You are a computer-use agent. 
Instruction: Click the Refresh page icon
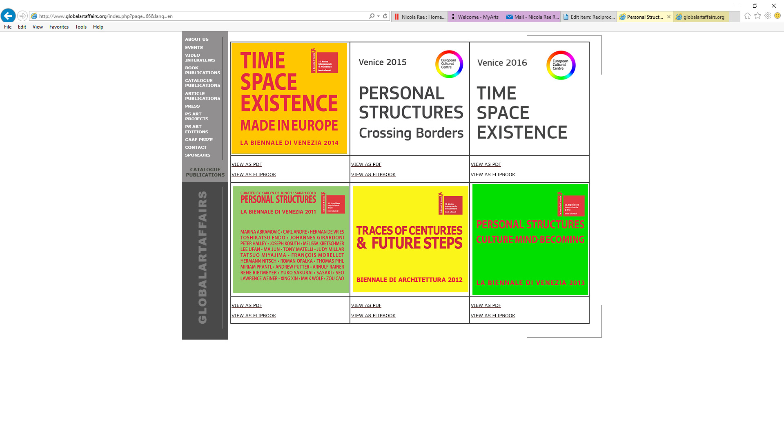(385, 16)
